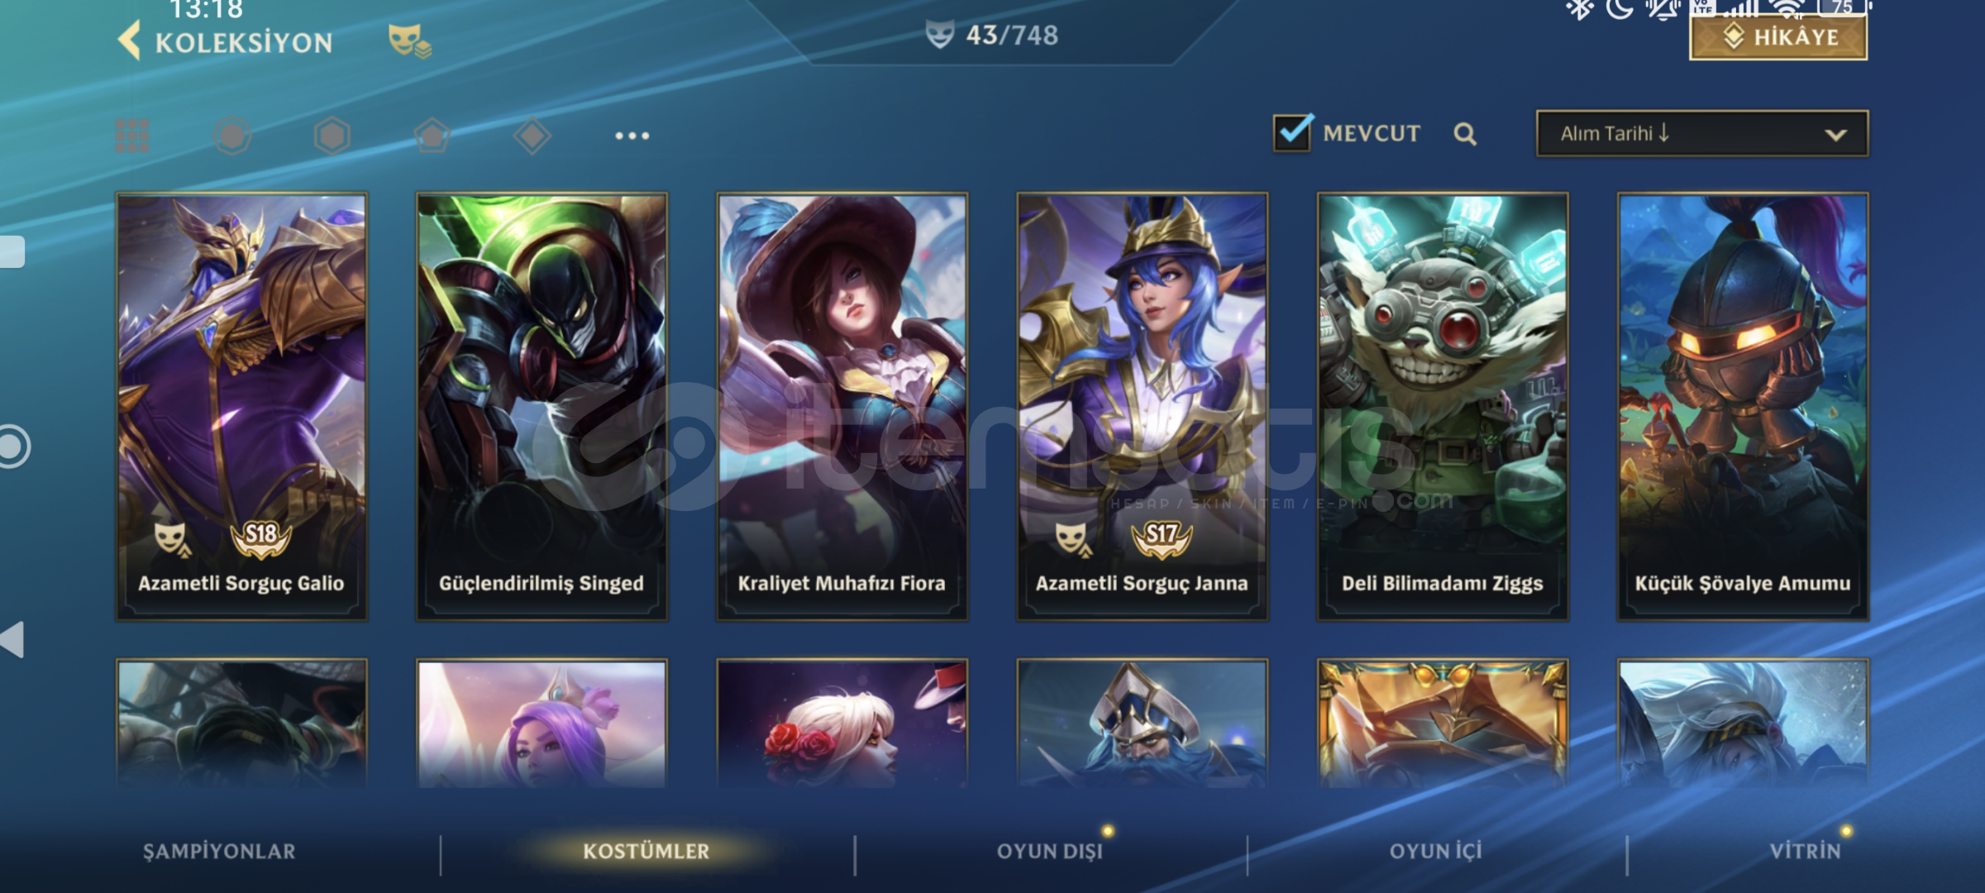Screen dimensions: 1985x893
Task: Open more filters via the three-dots icon
Action: [632, 136]
